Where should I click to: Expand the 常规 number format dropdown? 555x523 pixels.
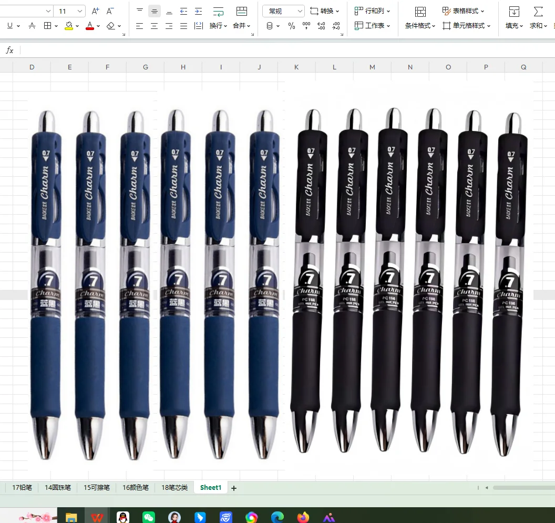click(x=300, y=11)
